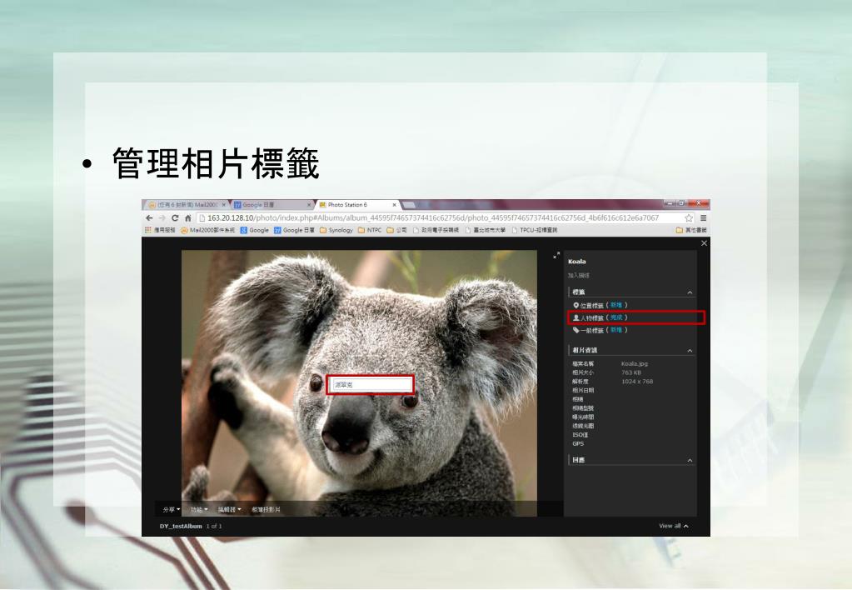Open the other bookmarks folder at far right
This screenshot has width=852, height=590.
pyautogui.click(x=691, y=230)
